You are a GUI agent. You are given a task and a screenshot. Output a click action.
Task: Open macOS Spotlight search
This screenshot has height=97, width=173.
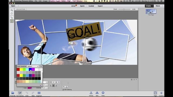tap(158, 1)
